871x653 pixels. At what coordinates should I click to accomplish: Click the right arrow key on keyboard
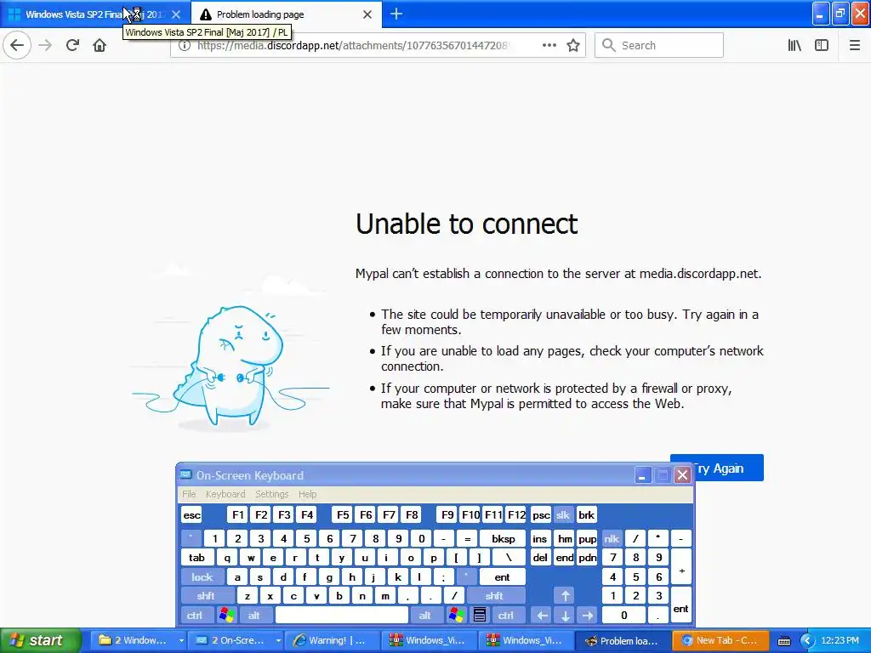click(588, 616)
